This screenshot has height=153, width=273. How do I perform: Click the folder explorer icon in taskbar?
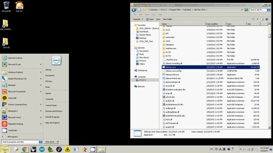pyautogui.click(x=102, y=149)
